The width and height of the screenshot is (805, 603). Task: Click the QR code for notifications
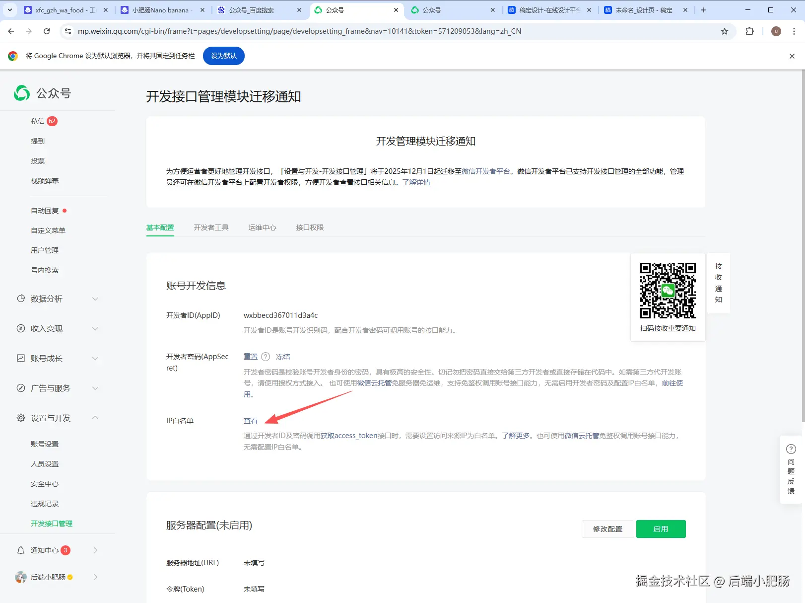pyautogui.click(x=668, y=291)
